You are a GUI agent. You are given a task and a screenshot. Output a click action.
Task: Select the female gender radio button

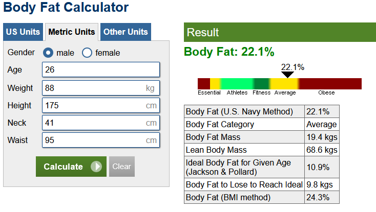coord(87,53)
